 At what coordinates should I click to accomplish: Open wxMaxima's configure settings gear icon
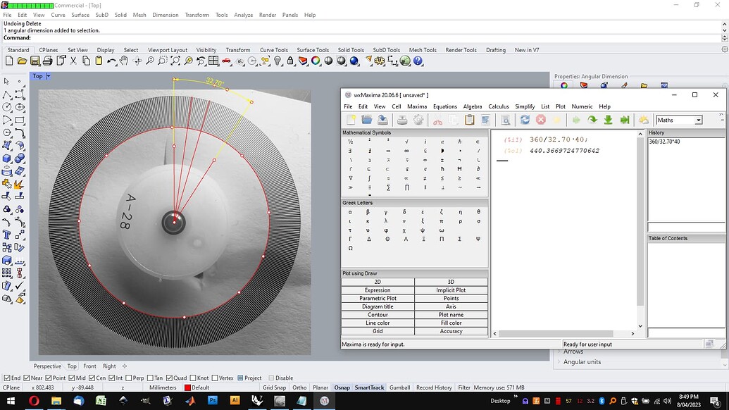click(x=418, y=120)
